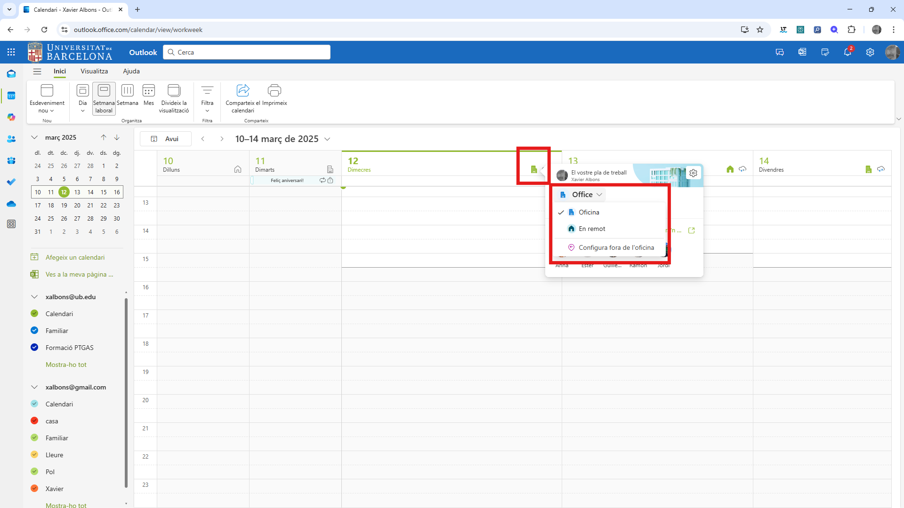Click the Print (Imprimeix) icon

pyautogui.click(x=274, y=90)
